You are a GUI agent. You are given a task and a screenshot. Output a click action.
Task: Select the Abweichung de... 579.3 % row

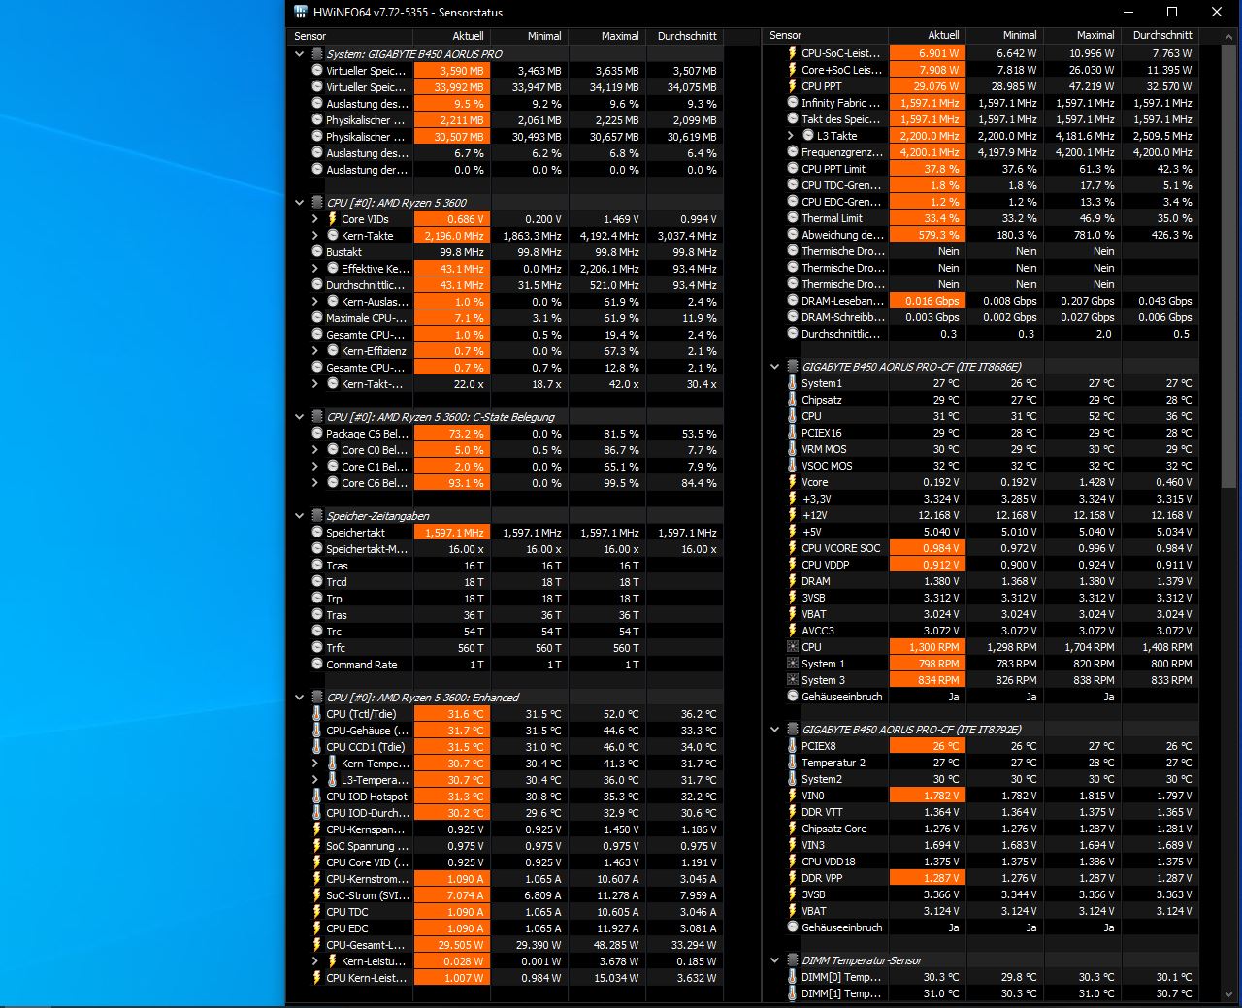point(983,235)
